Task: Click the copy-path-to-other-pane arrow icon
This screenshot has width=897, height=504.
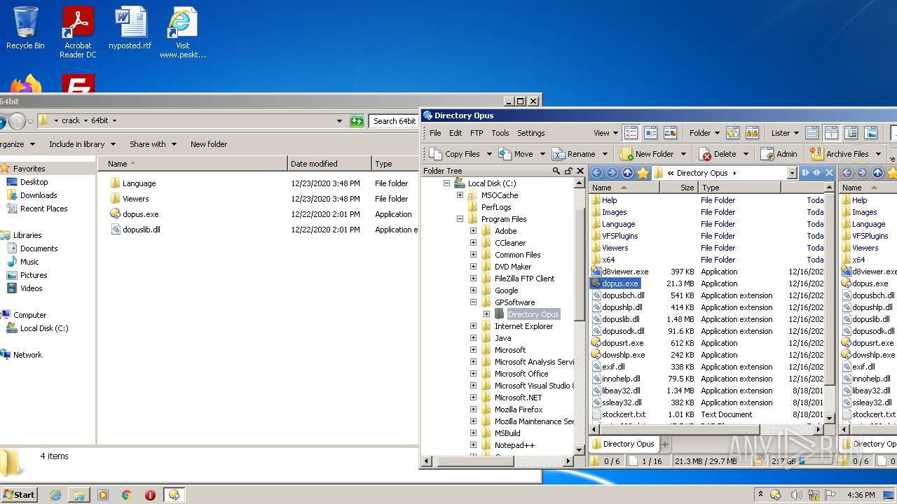Action: coord(805,173)
